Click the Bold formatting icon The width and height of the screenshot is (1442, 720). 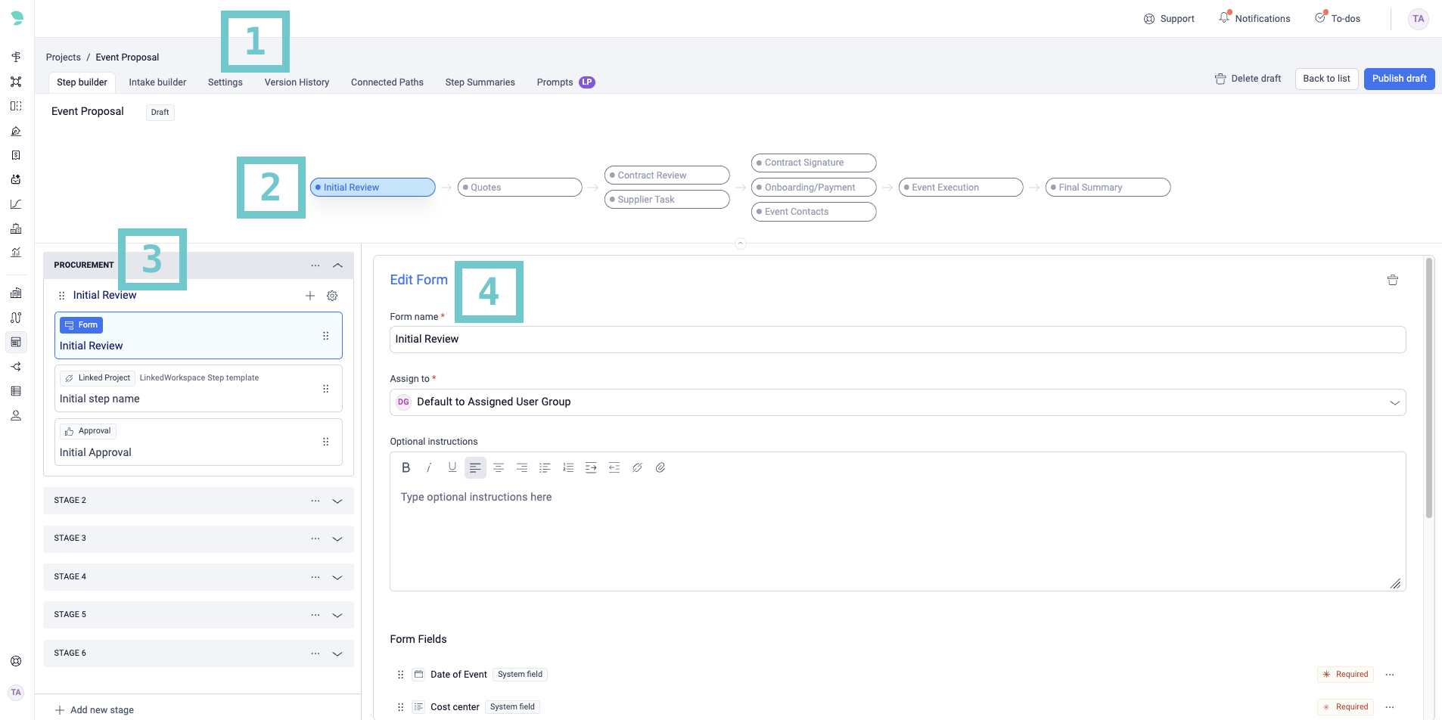(406, 467)
